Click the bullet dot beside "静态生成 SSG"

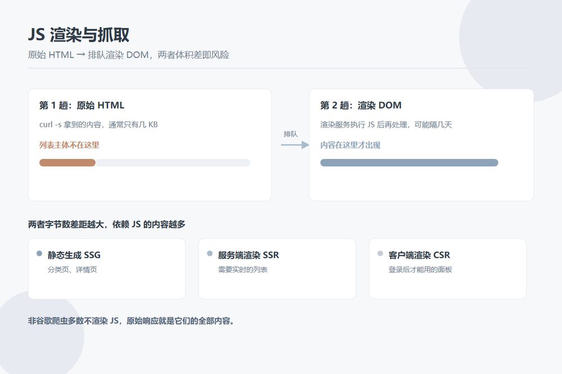(x=39, y=254)
